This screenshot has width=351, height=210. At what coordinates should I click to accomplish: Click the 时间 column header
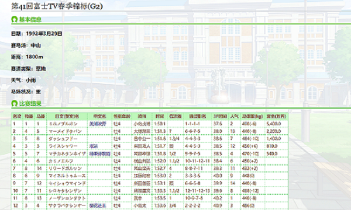coord(160,116)
